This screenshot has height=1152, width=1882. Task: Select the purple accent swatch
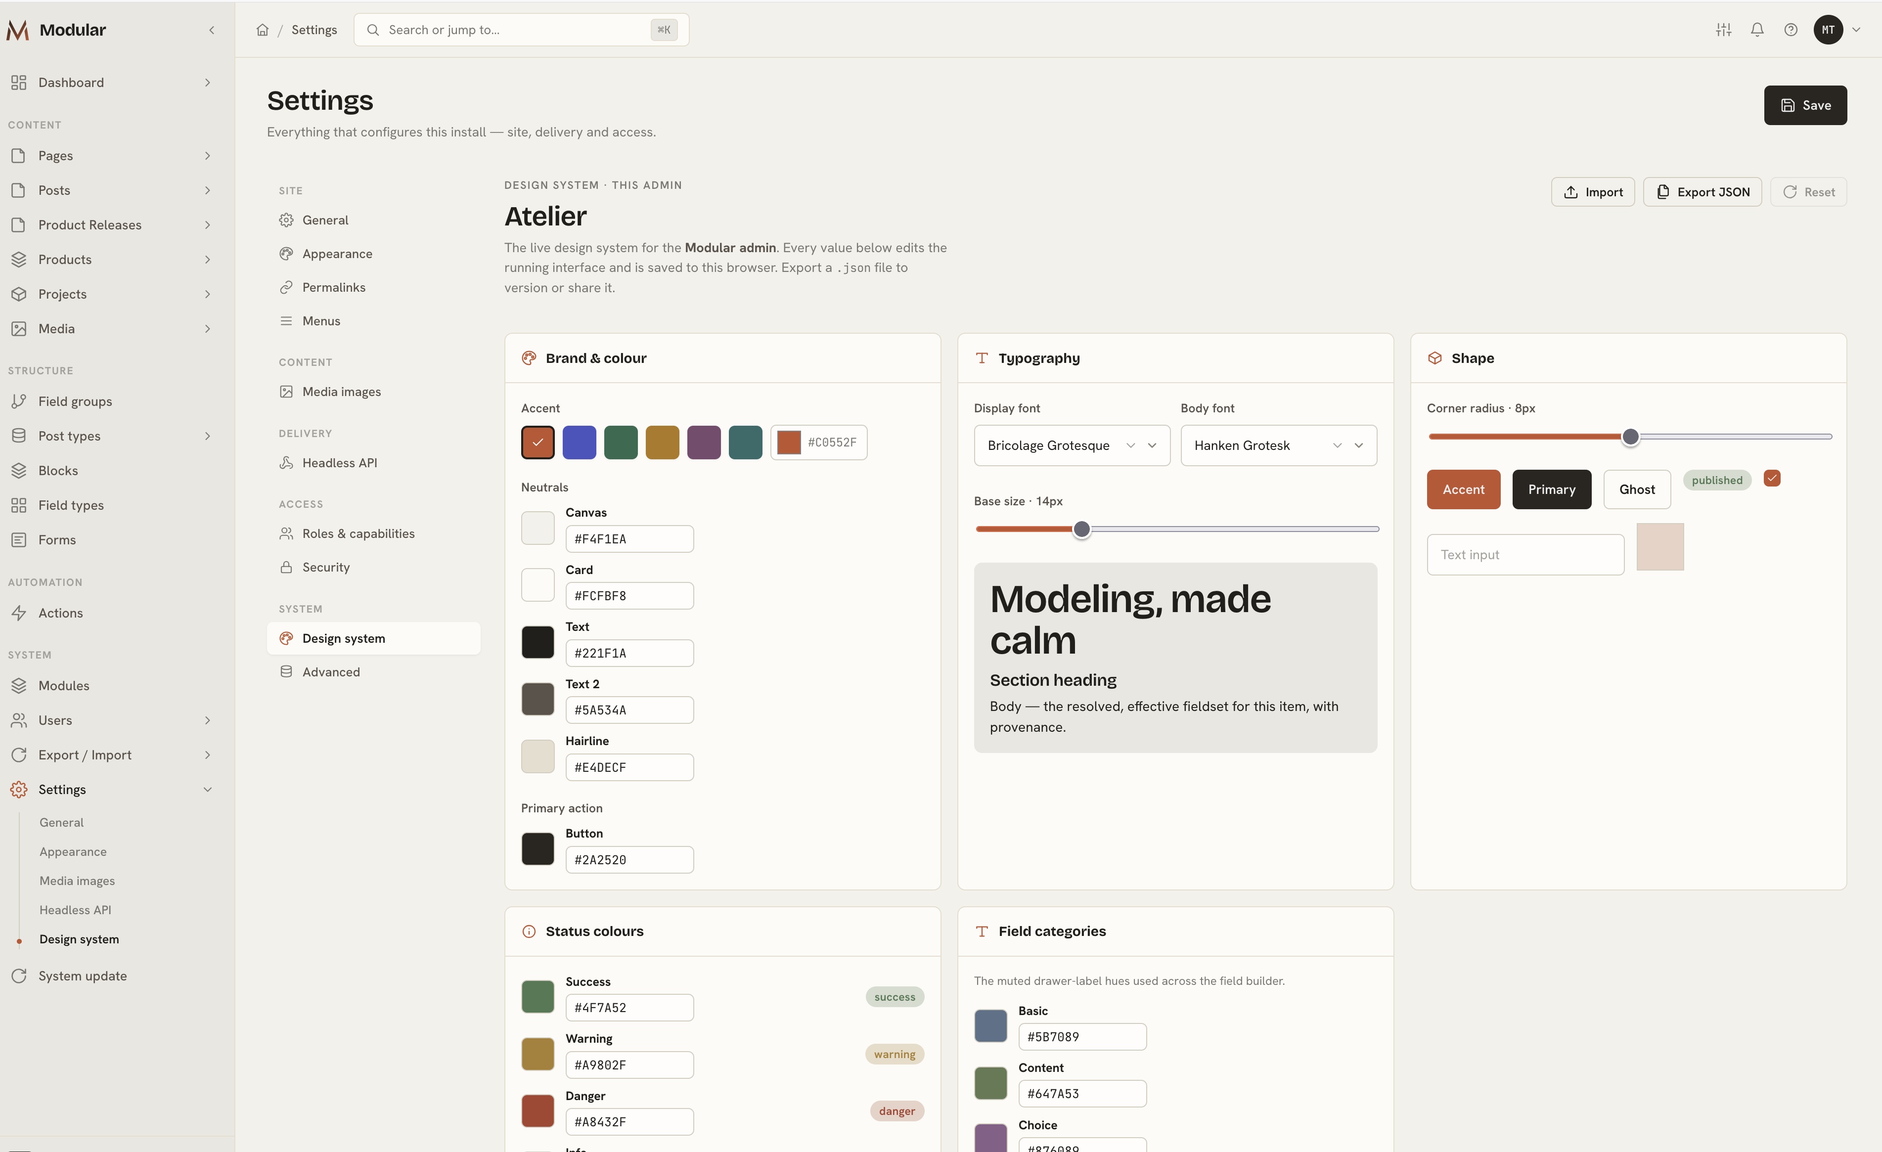coord(704,443)
